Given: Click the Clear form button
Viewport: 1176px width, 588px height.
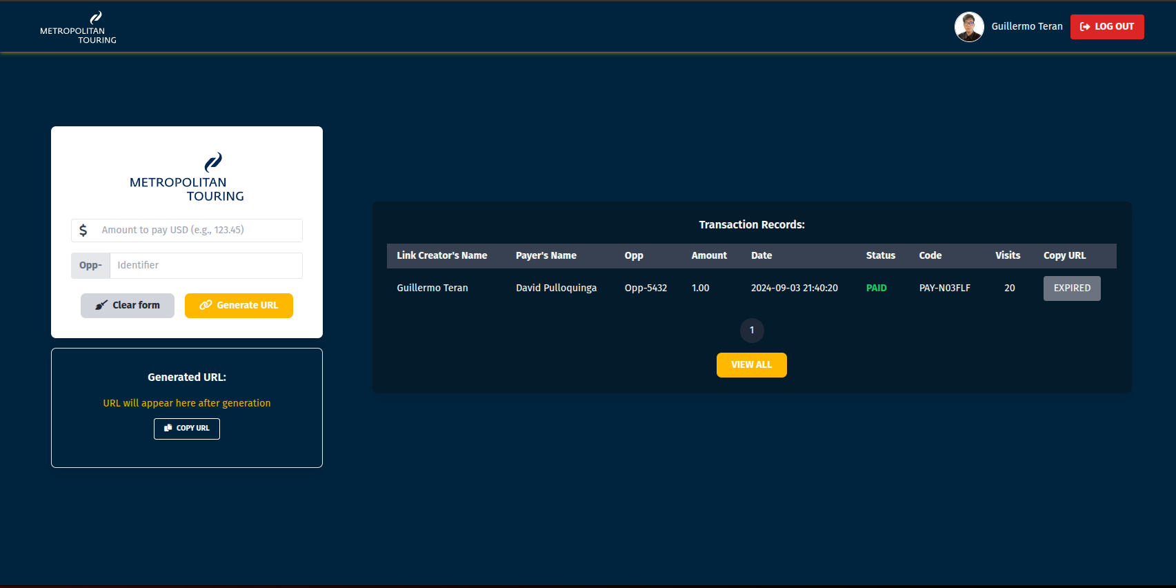Looking at the screenshot, I should point(128,306).
